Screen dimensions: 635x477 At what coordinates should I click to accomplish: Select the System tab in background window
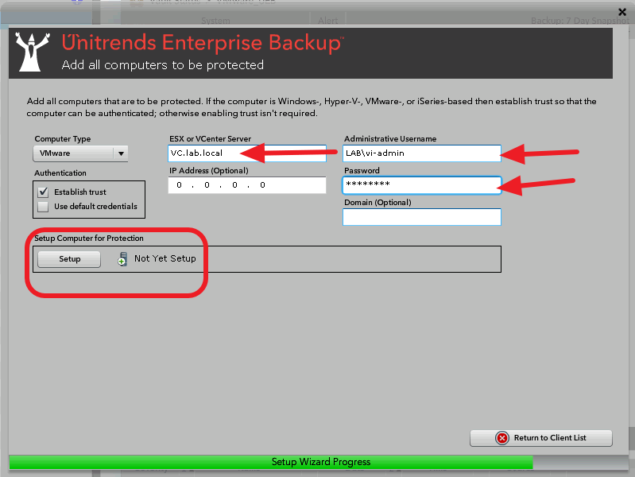215,20
